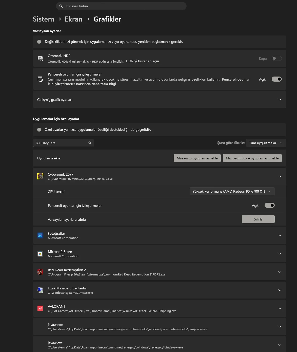
Task: Open the Tüm uygulamalar filter dropdown
Action: [266, 143]
